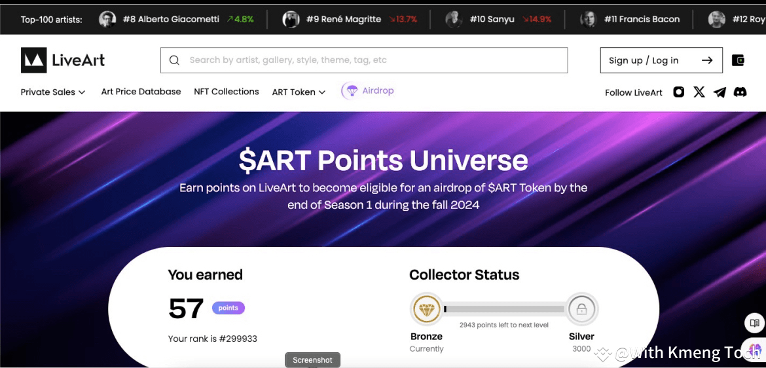Click the search magnifier icon
Image resolution: width=766 pixels, height=368 pixels.
174,60
